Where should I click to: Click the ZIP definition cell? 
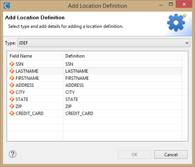123,107
